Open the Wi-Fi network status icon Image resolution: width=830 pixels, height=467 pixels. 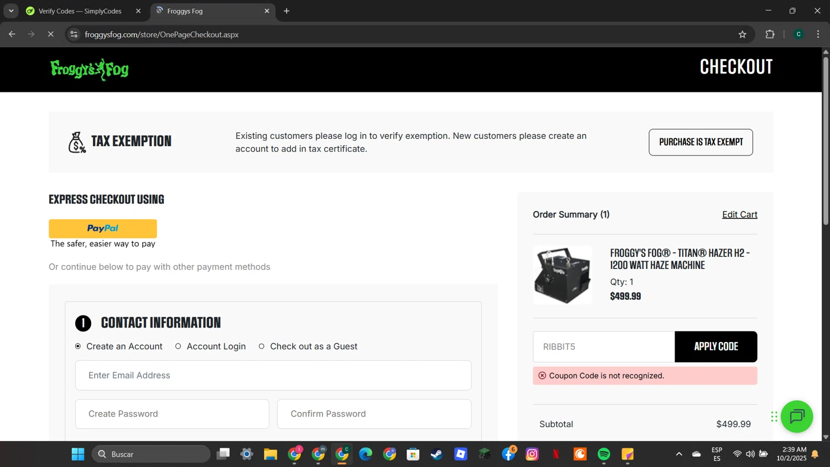click(737, 454)
